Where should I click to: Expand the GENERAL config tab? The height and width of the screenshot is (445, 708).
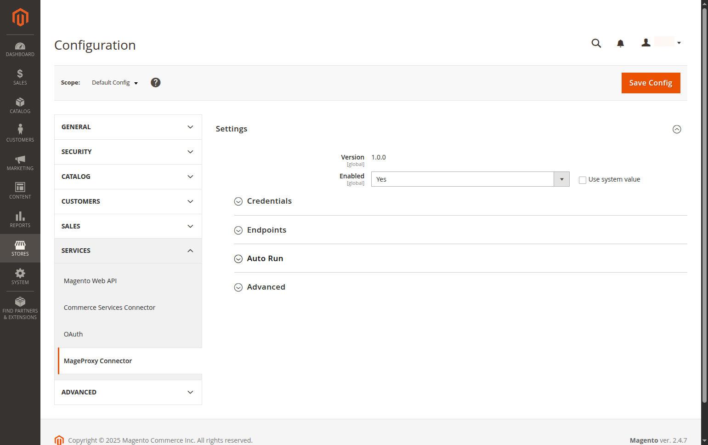pos(128,127)
